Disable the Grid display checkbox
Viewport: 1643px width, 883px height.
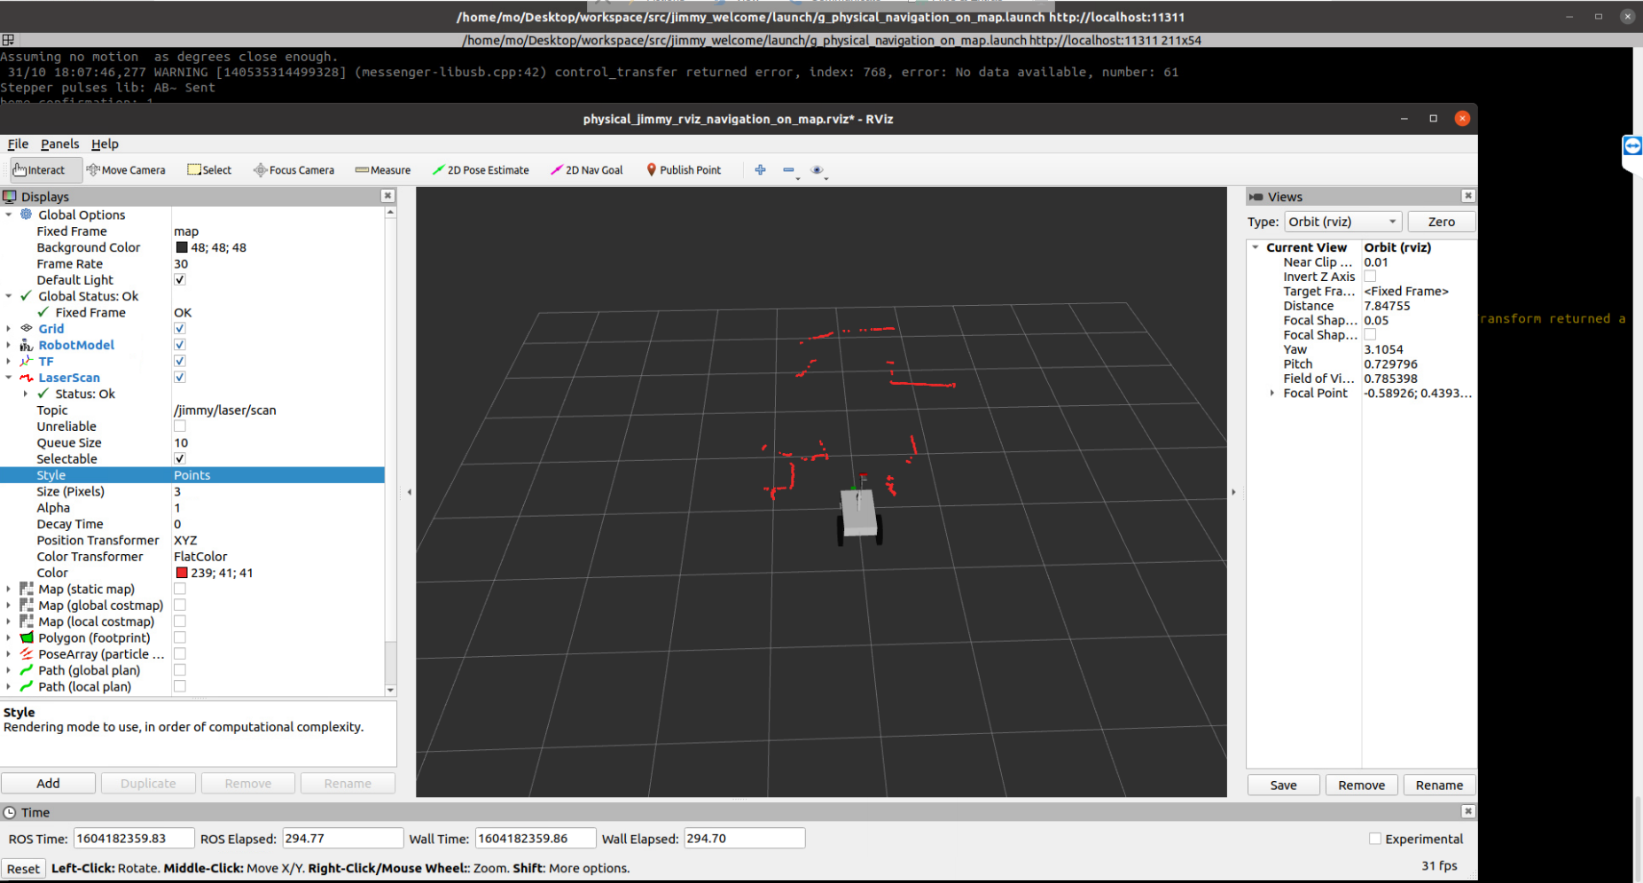180,329
